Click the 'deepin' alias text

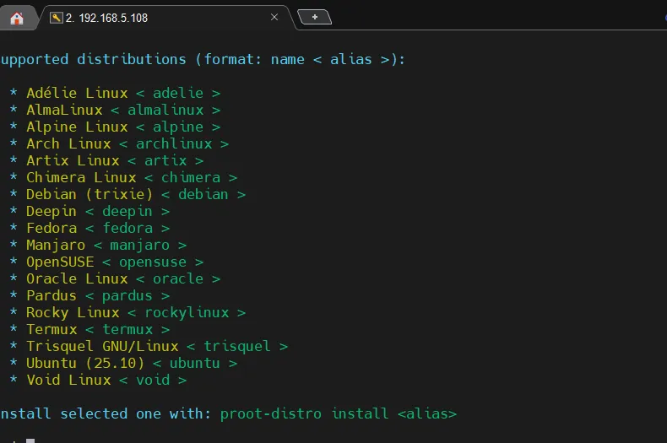pos(127,211)
